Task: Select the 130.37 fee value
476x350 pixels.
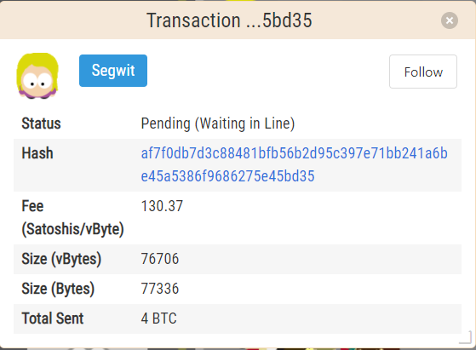Action: tap(162, 206)
